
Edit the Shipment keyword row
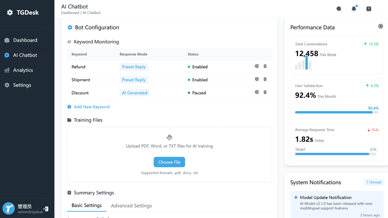tap(257, 79)
